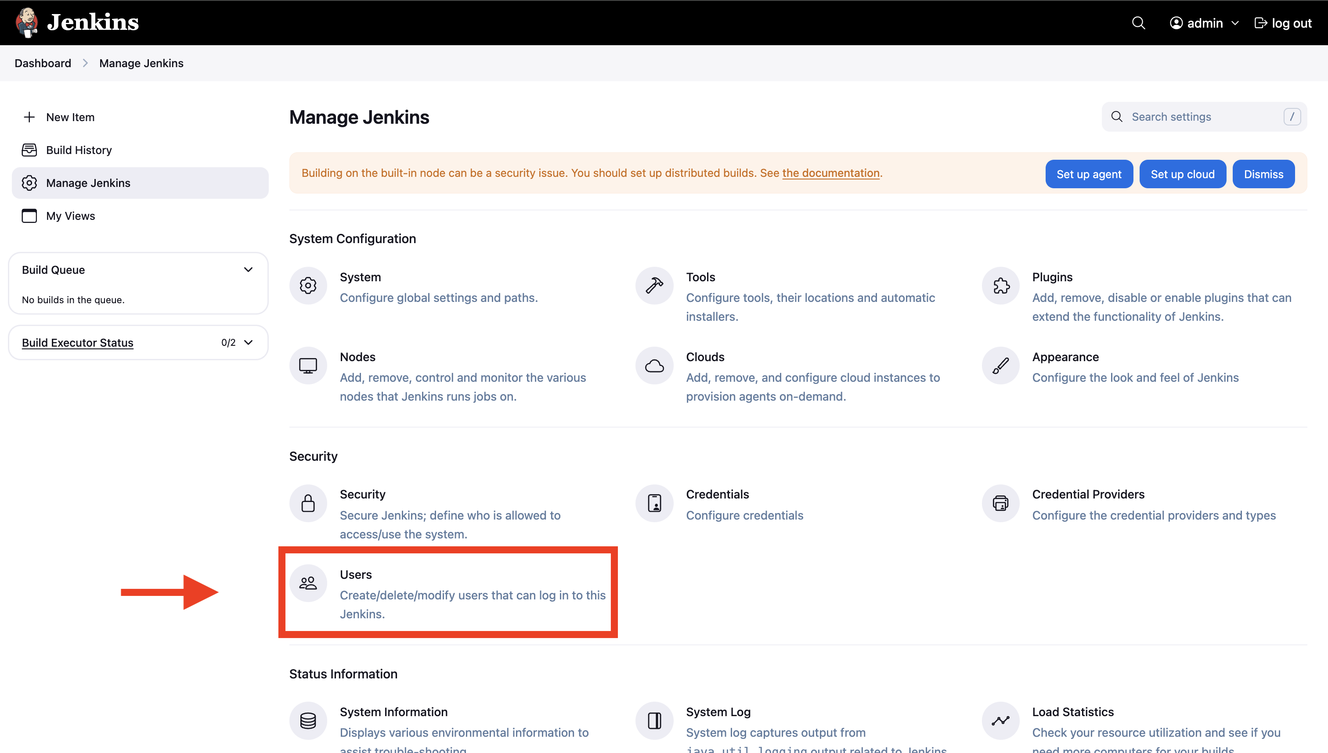Open the Load Statistics graph icon
1328x753 pixels.
click(1000, 721)
